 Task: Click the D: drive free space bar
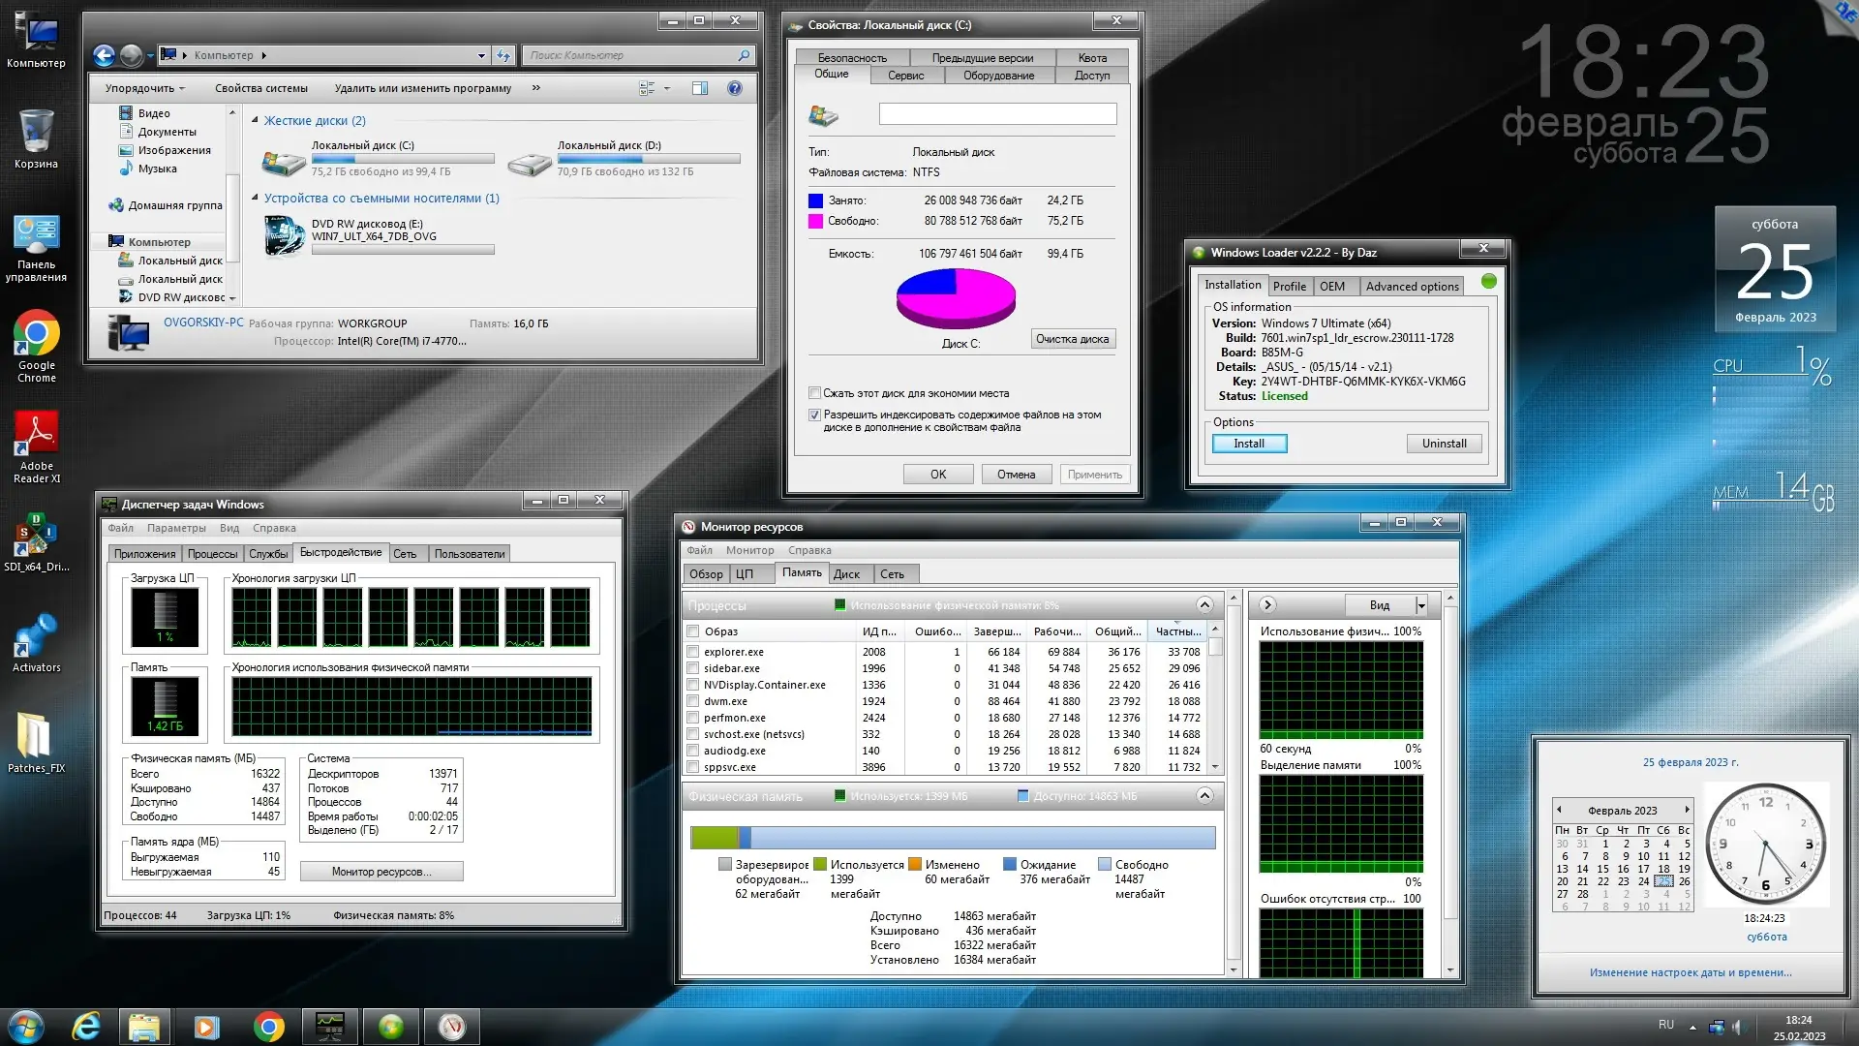pos(649,159)
